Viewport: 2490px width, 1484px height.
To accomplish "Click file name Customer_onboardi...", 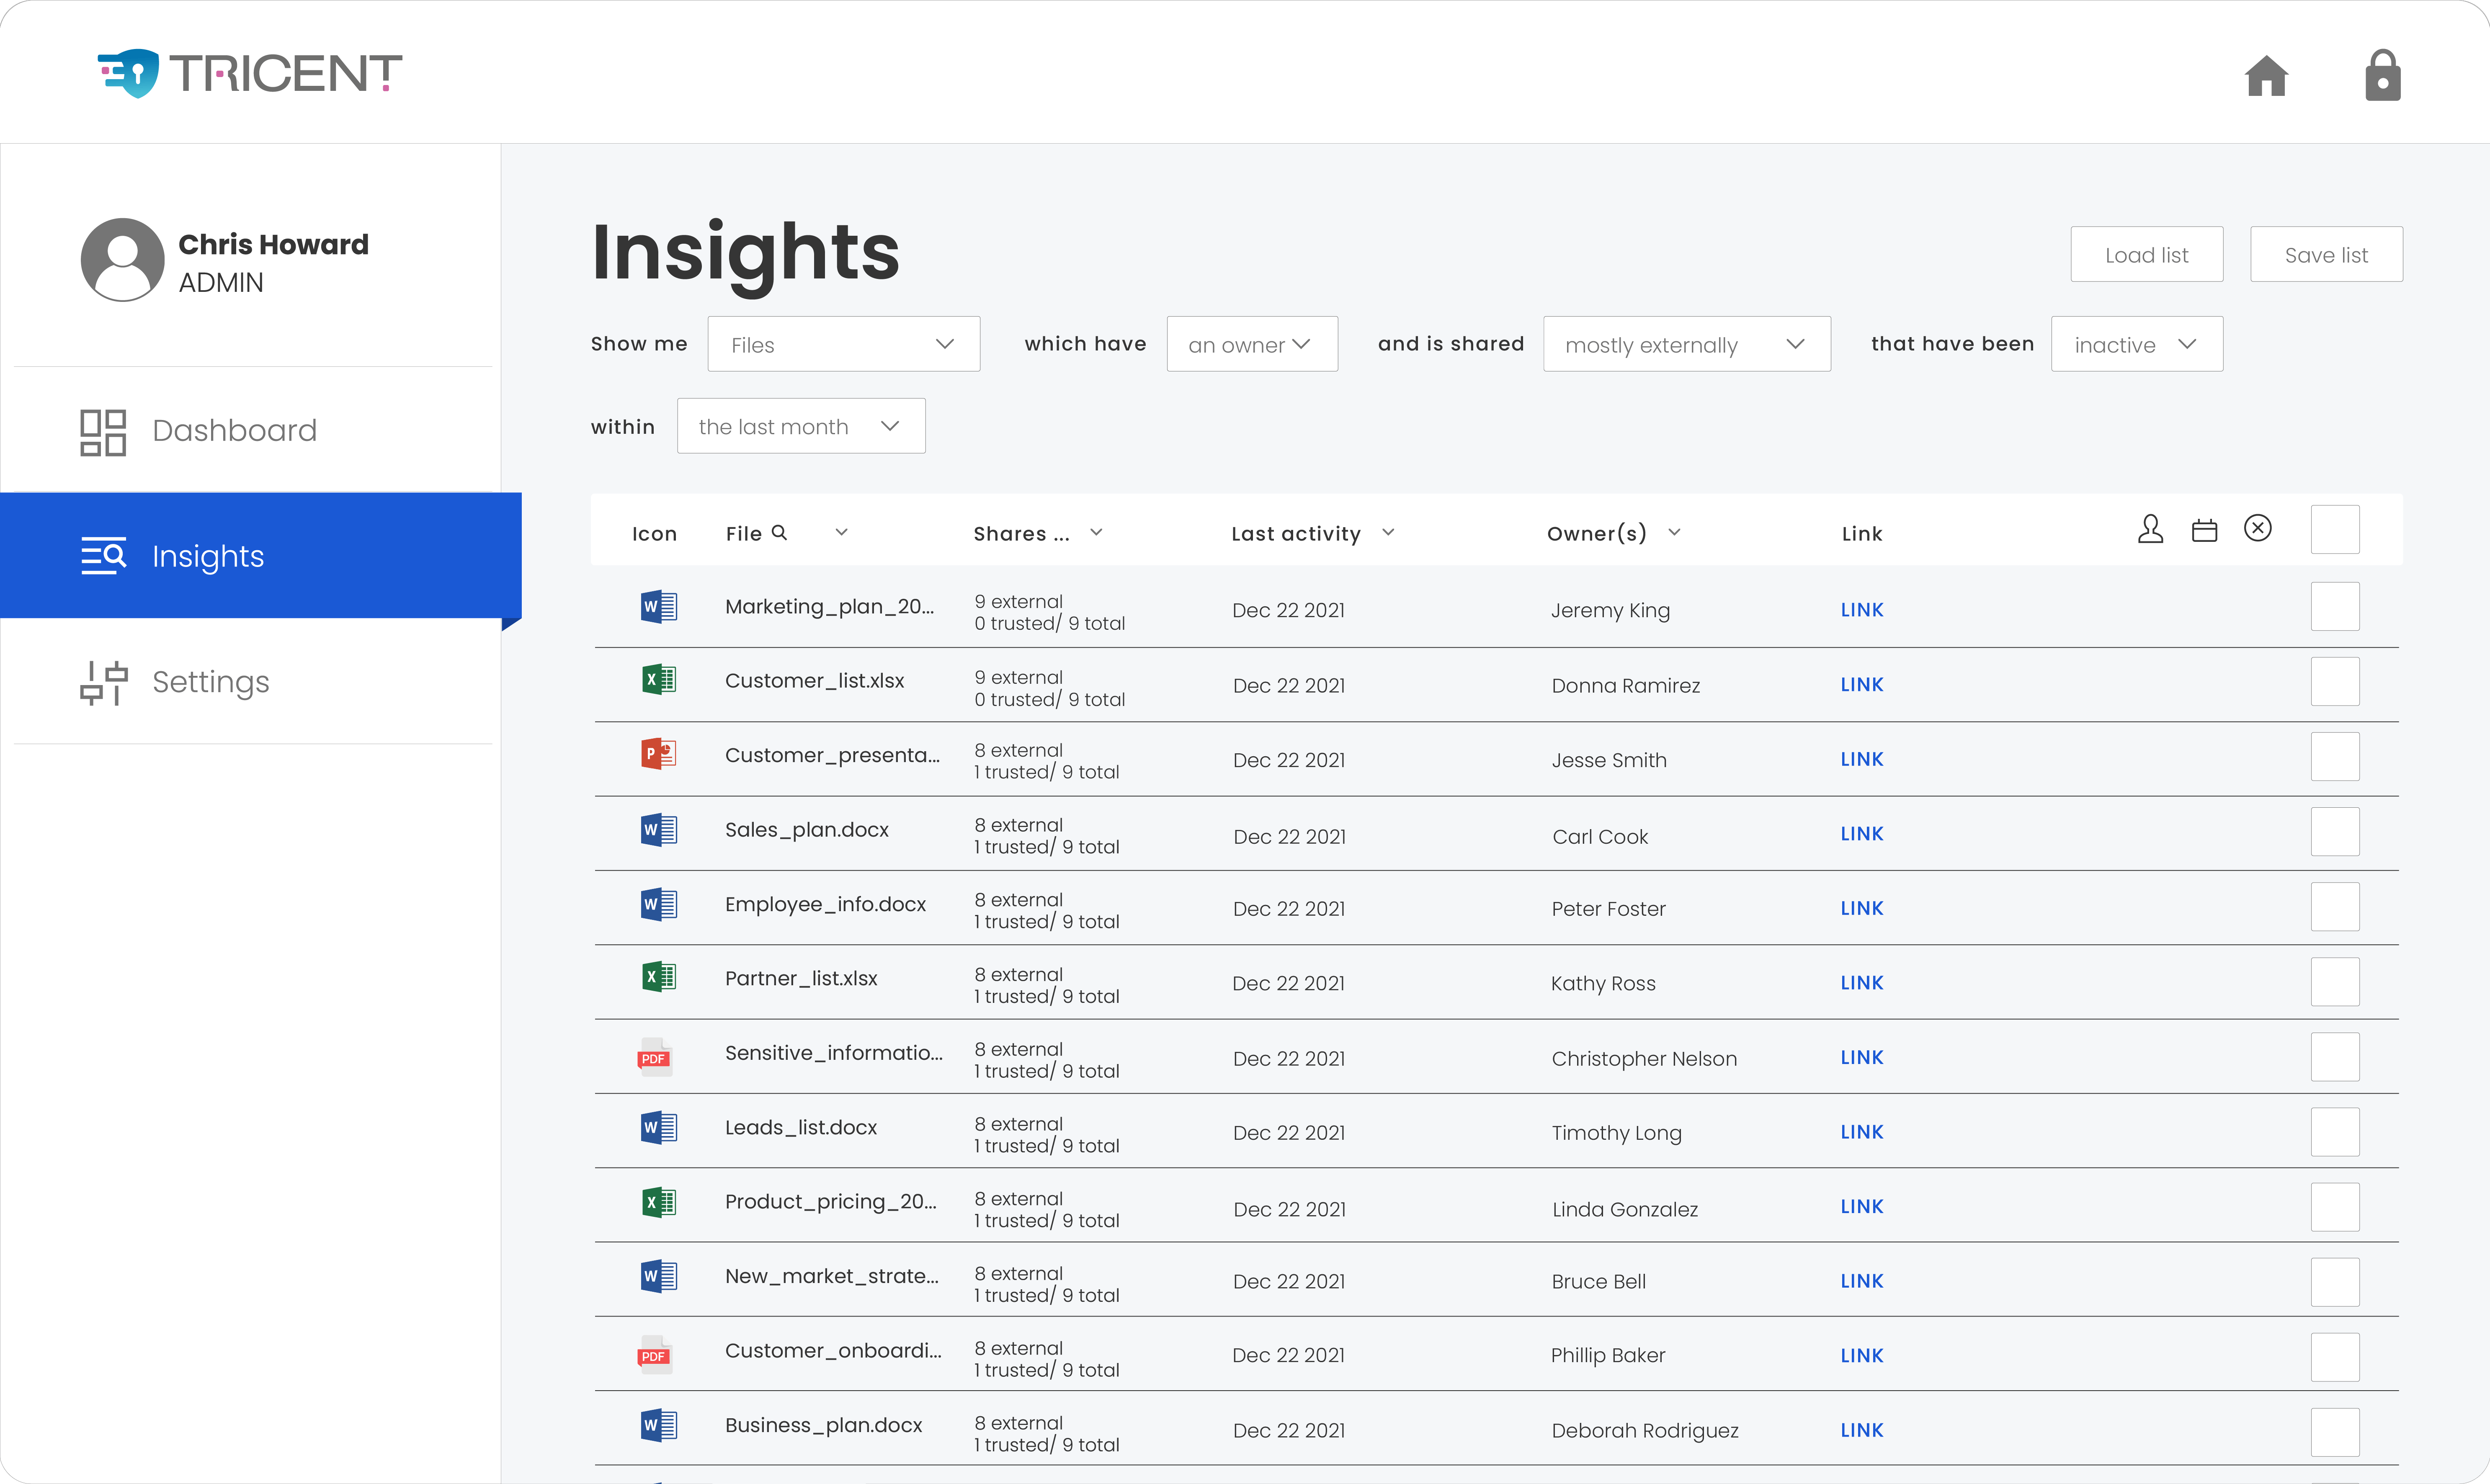I will pos(833,1350).
